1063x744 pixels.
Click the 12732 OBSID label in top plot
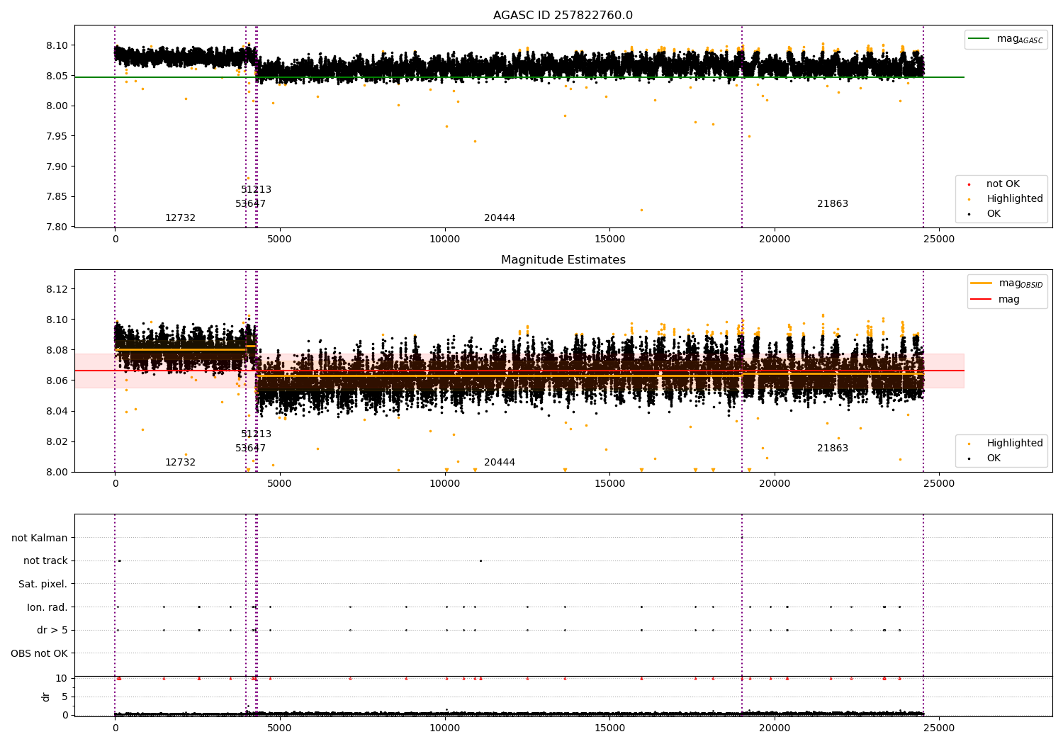click(x=180, y=218)
